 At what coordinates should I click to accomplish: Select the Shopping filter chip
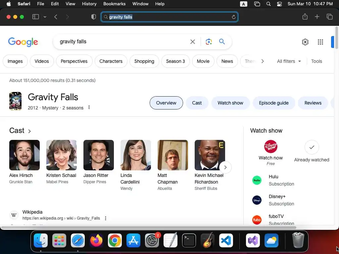pyautogui.click(x=144, y=61)
